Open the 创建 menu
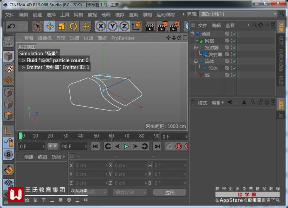This screenshot has width=288, height=208. point(37,15)
